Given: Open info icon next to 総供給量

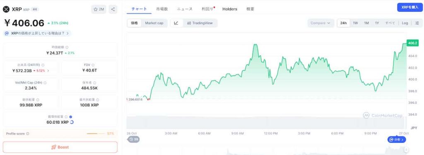Looking at the screenshot, I should (x=38, y=100).
